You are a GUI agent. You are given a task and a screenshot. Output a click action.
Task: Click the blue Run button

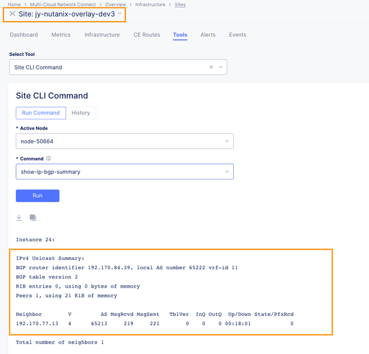(38, 195)
